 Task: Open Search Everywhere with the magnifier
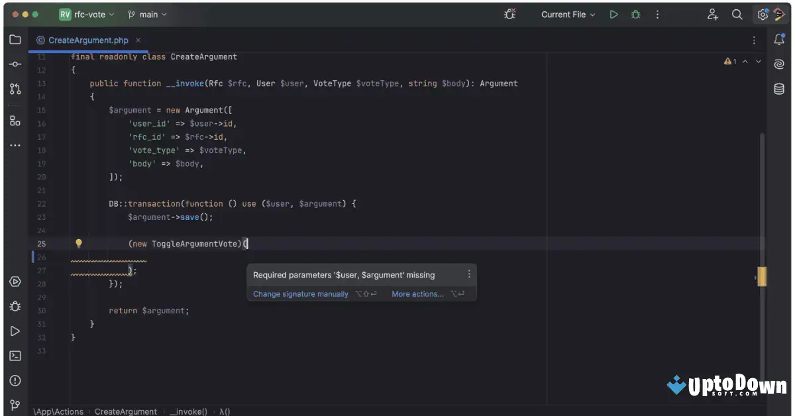click(737, 14)
